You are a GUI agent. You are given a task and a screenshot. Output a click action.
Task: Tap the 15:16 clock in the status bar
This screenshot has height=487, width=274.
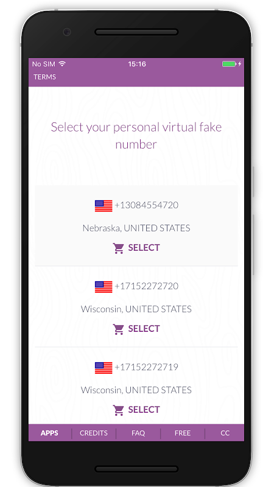(137, 64)
